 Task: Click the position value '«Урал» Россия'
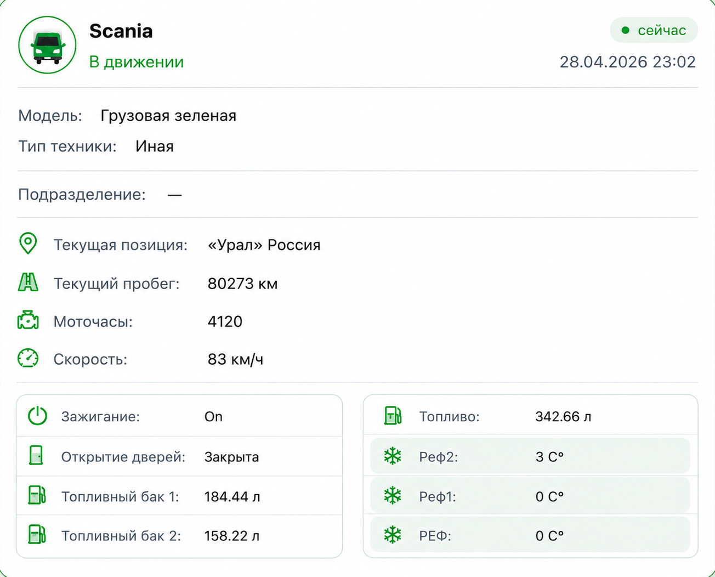click(x=264, y=245)
